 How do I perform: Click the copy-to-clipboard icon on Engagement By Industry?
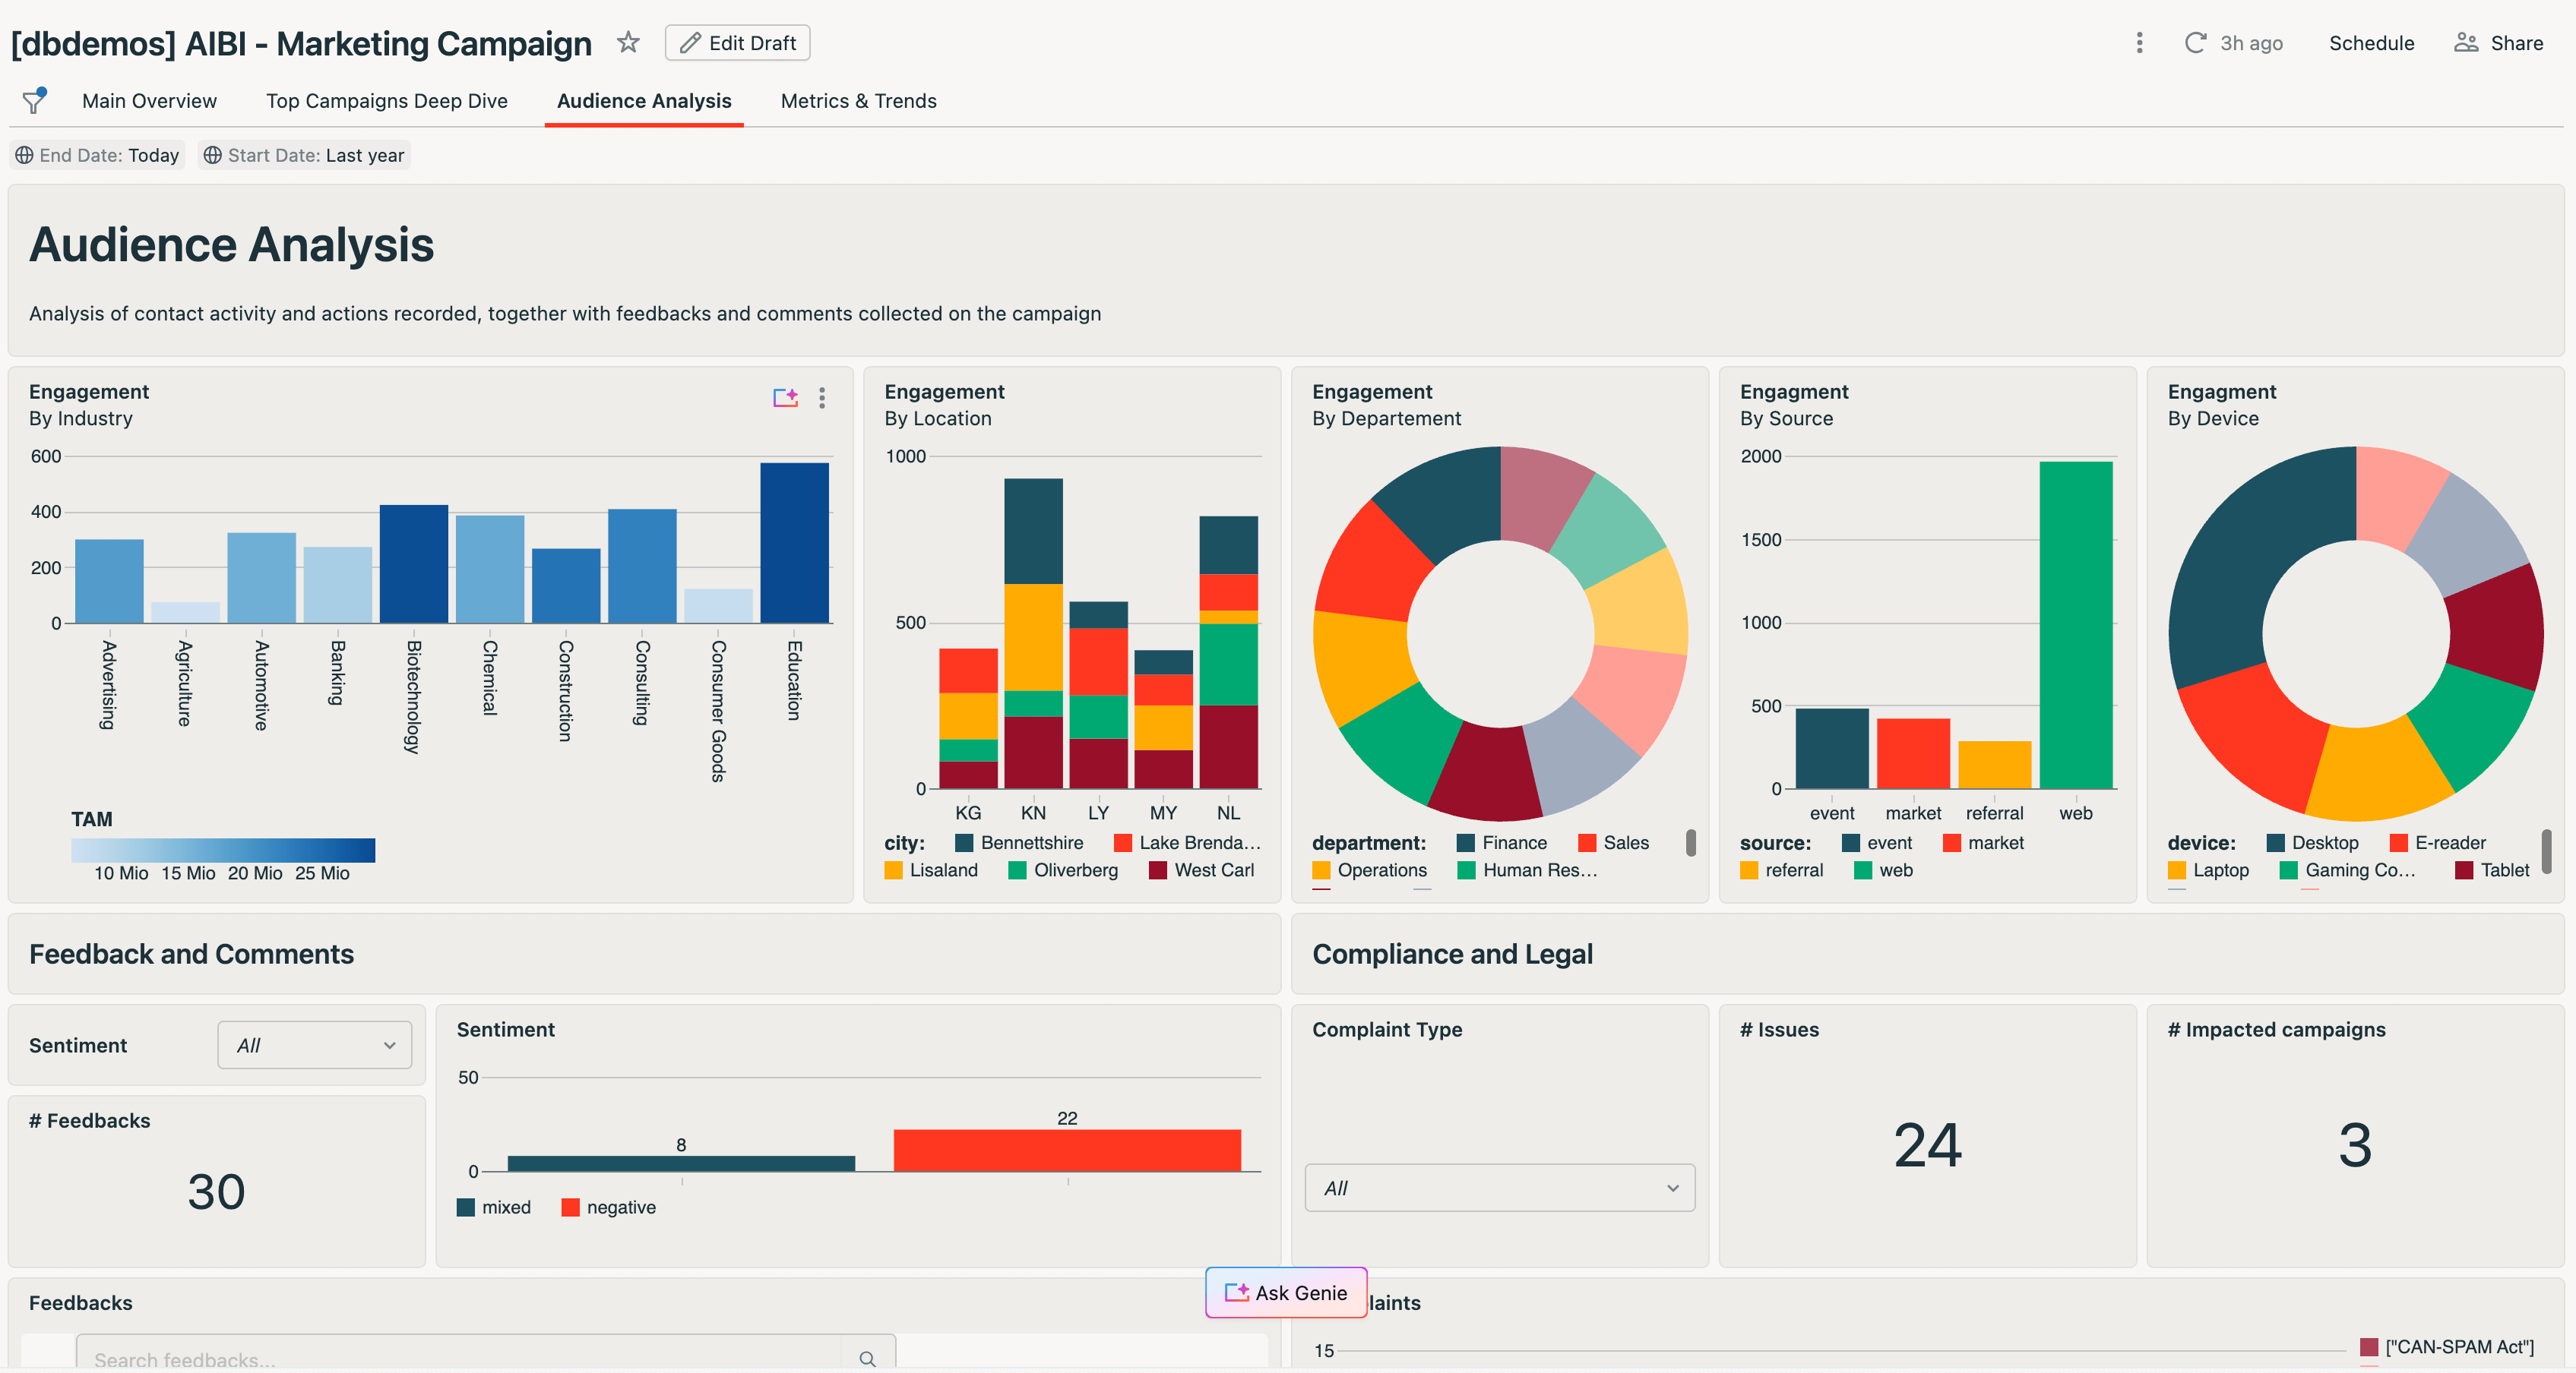tap(786, 398)
